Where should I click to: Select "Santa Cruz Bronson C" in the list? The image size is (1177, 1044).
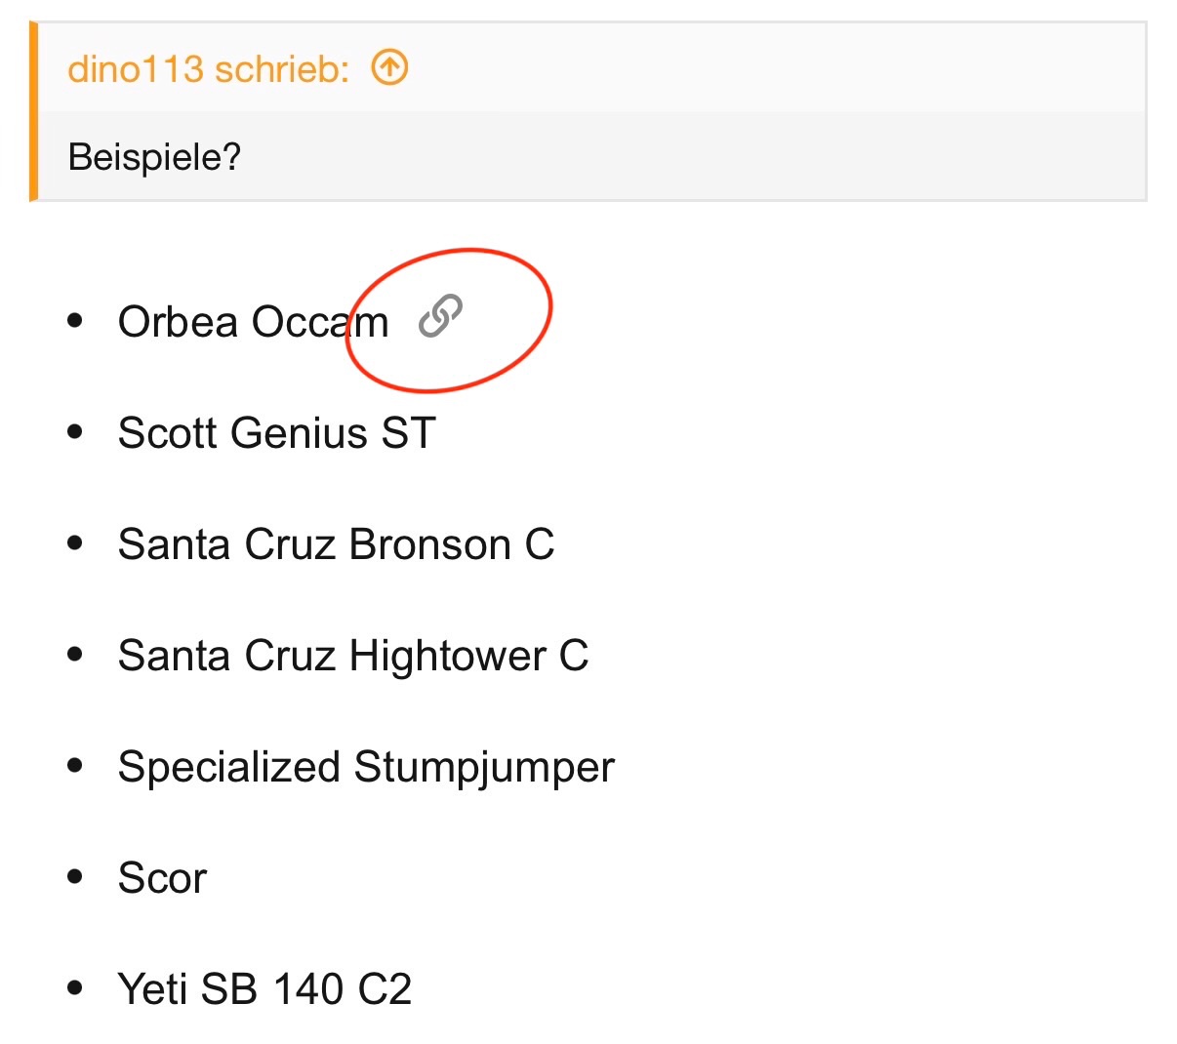pyautogui.click(x=336, y=544)
